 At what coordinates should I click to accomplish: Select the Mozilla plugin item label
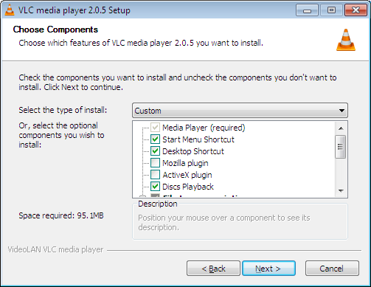[x=185, y=163]
